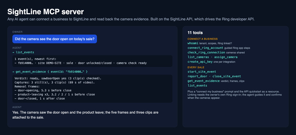
Task: Click the 'close_site_event' tool name
Action: [227, 76]
